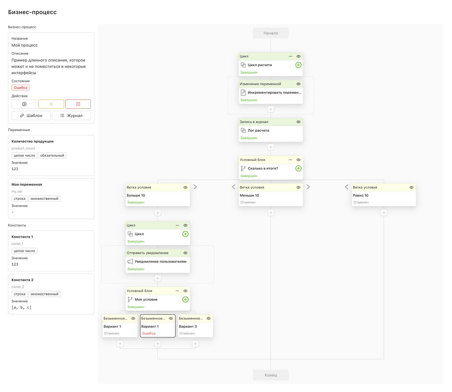Click green plus on Мое условие block

click(185, 299)
